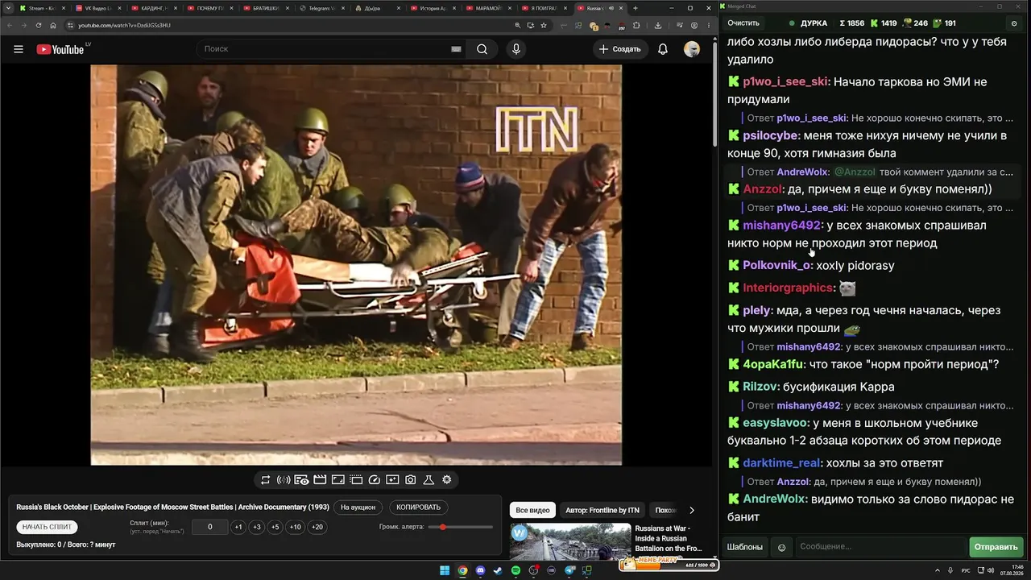This screenshot has height=580, width=1031.
Task: Open Шаблоны templates in chat
Action: (x=745, y=547)
